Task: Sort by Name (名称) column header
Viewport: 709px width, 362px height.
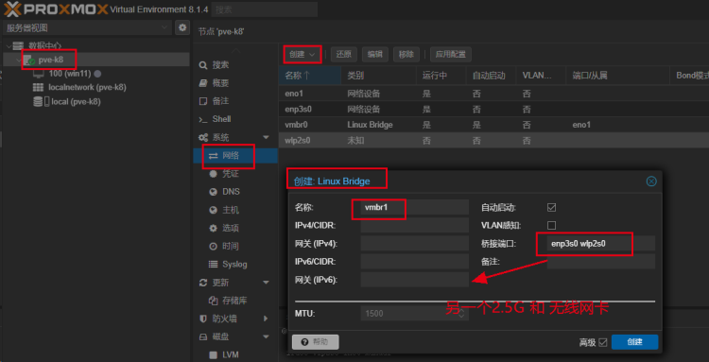Action: [x=310, y=76]
